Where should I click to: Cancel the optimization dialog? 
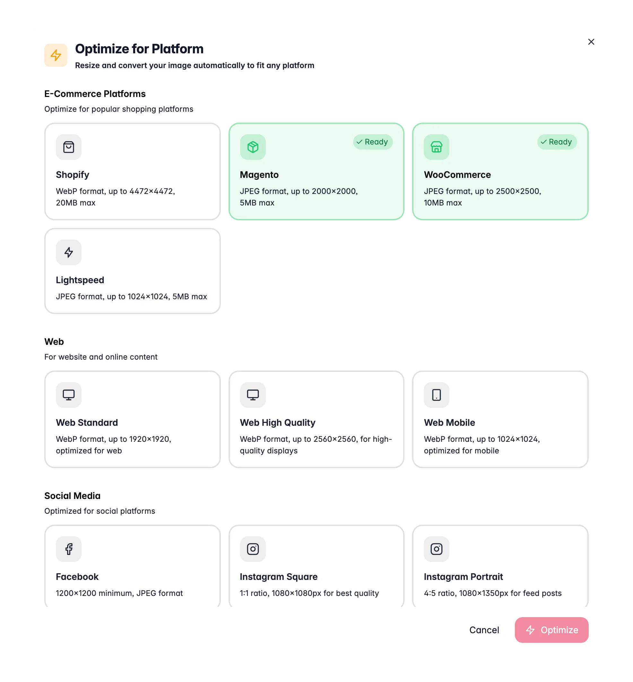[484, 630]
